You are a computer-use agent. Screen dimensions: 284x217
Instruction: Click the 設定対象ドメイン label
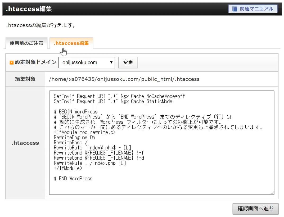[x=36, y=62]
